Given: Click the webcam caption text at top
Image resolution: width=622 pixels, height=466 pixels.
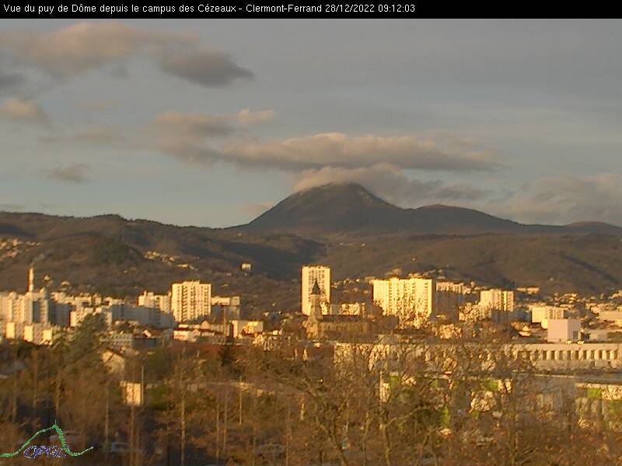Looking at the screenshot, I should (209, 9).
